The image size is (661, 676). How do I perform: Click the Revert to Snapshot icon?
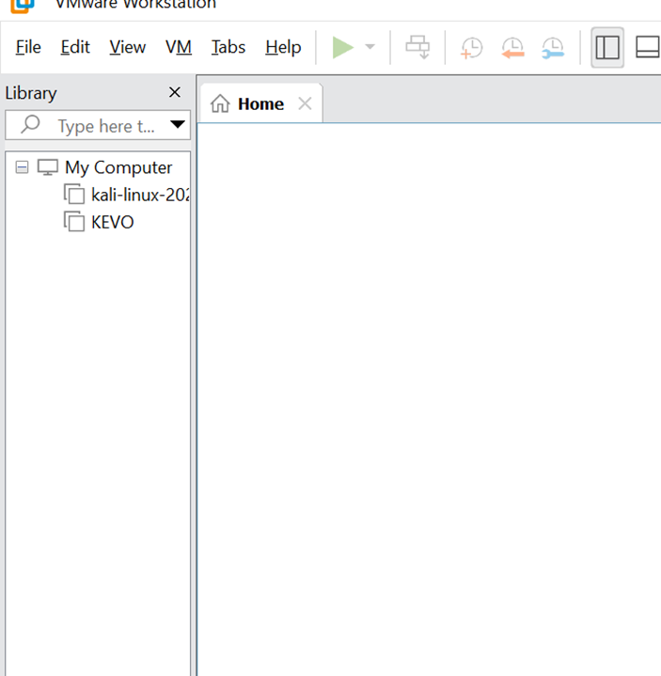click(512, 47)
